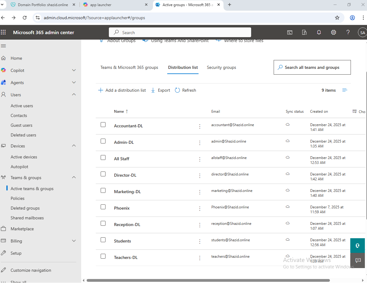The width and height of the screenshot is (367, 283).
Task: Go to Home in navigation
Action: 16,58
